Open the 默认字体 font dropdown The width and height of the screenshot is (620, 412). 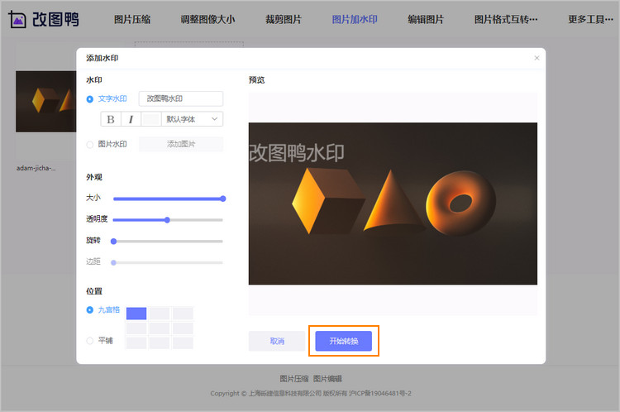(x=192, y=119)
